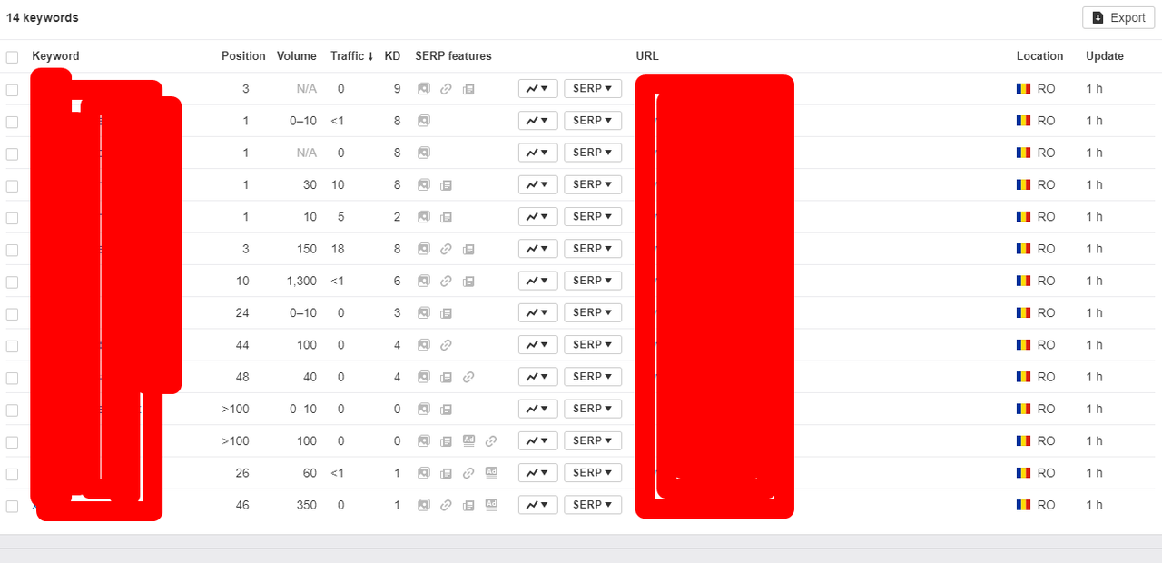The image size is (1162, 563).
Task: Click image pack icon in volume 30 row
Action: pyautogui.click(x=424, y=185)
